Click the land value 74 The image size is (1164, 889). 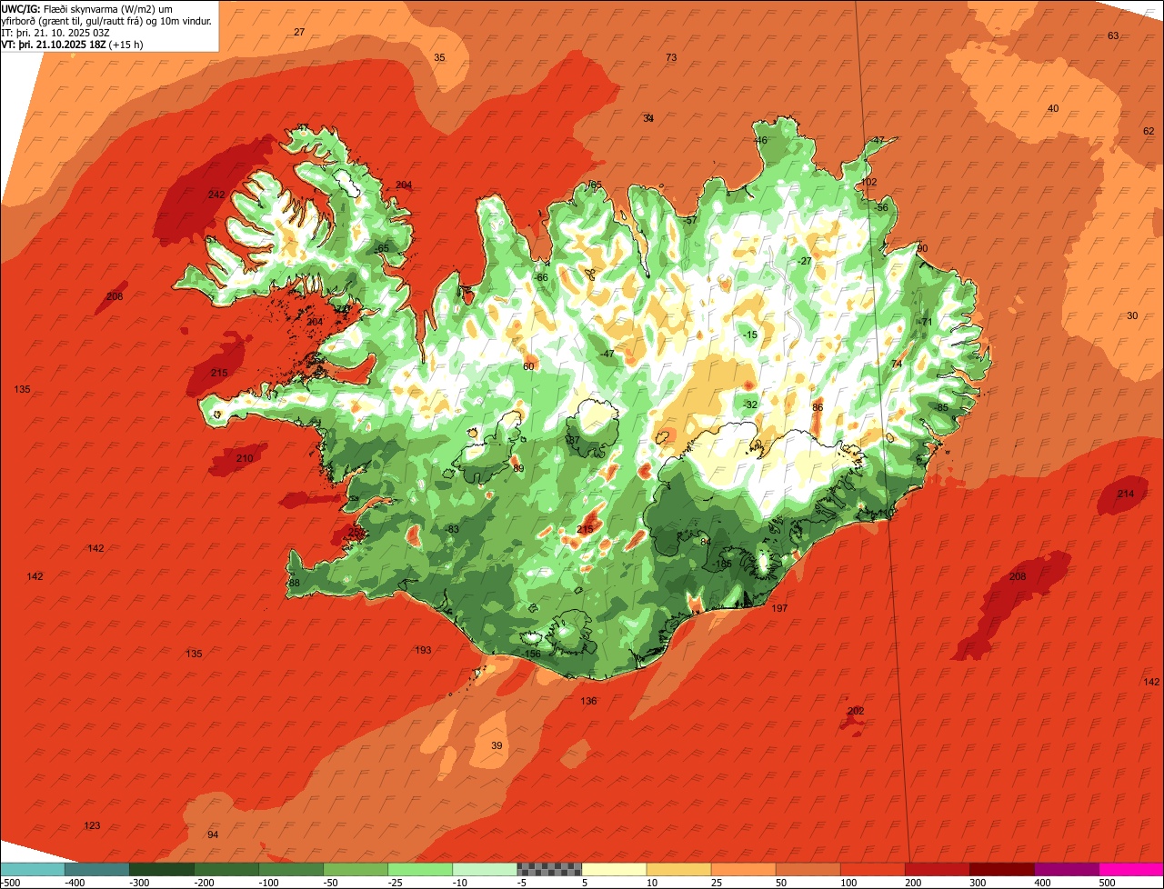(x=897, y=363)
